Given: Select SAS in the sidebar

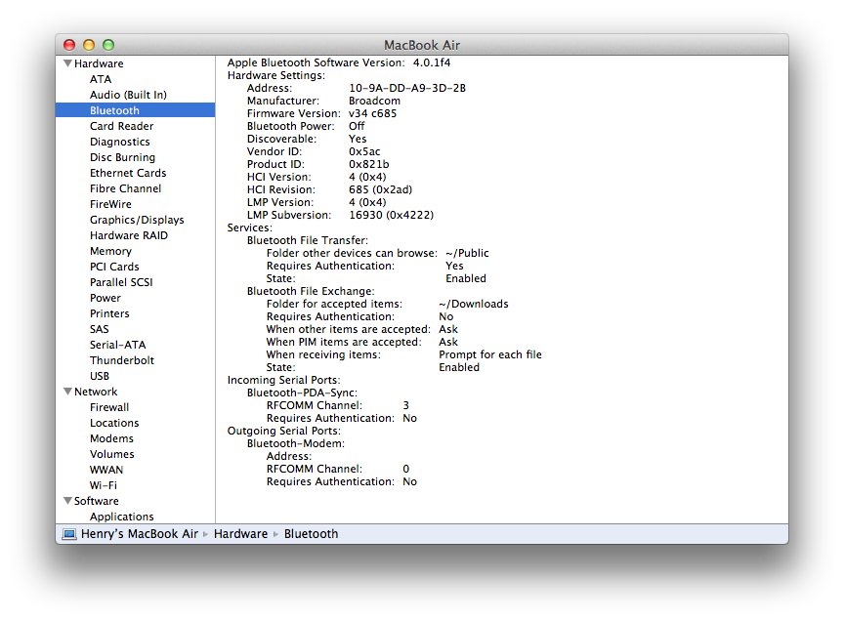Looking at the screenshot, I should click(99, 329).
